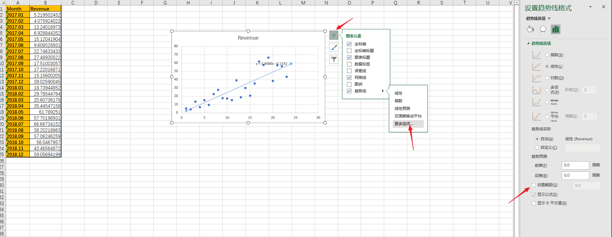Choose 双周期移动平均 from trendline submenu
The image size is (612, 237).
pos(408,116)
